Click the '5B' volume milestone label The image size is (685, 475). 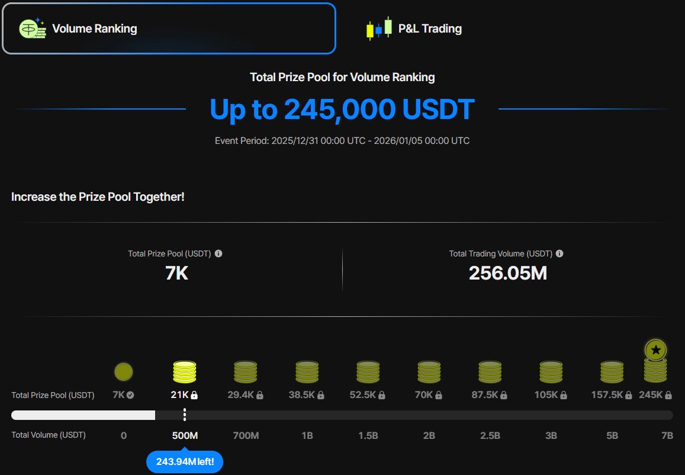612,436
